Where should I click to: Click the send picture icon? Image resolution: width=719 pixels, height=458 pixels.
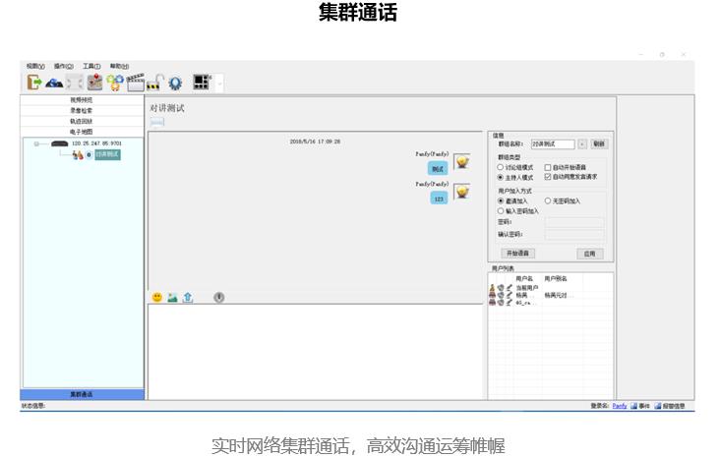point(172,298)
